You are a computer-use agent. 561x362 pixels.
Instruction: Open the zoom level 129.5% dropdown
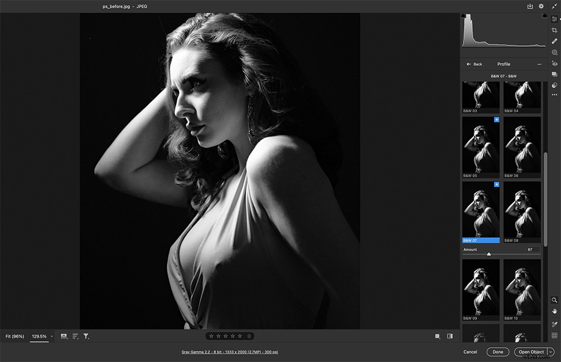39,336
